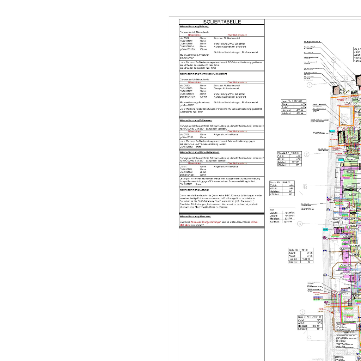Click grid axis circle marker '2'
Image resolution: width=361 pixels, height=361 pixels.
(306, 154)
